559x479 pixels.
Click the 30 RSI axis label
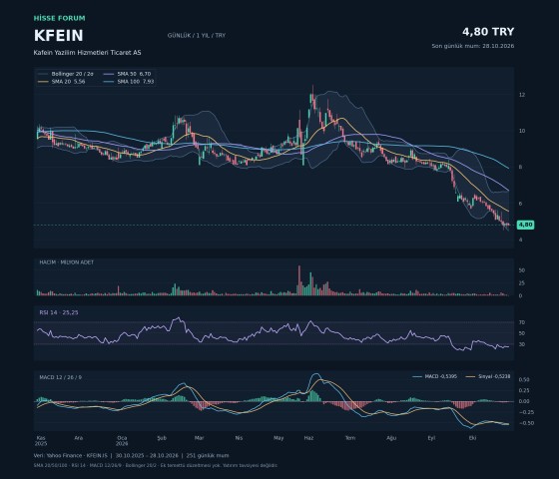[x=522, y=344]
